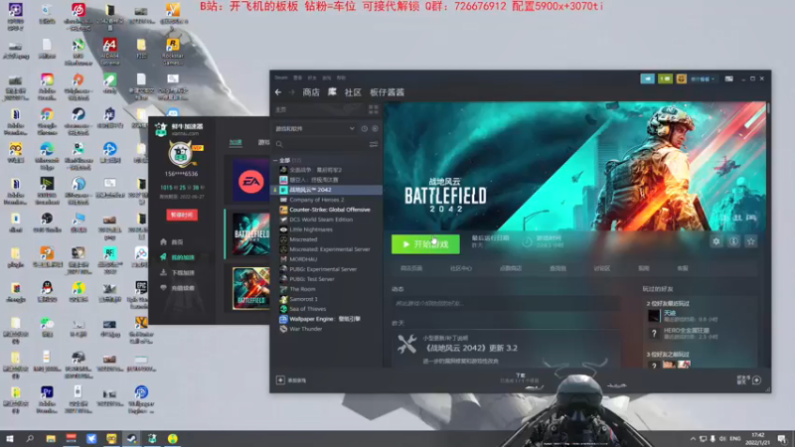This screenshot has width=795, height=447.
Task: Click the Steam announcements megaphone button
Action: 648,78
